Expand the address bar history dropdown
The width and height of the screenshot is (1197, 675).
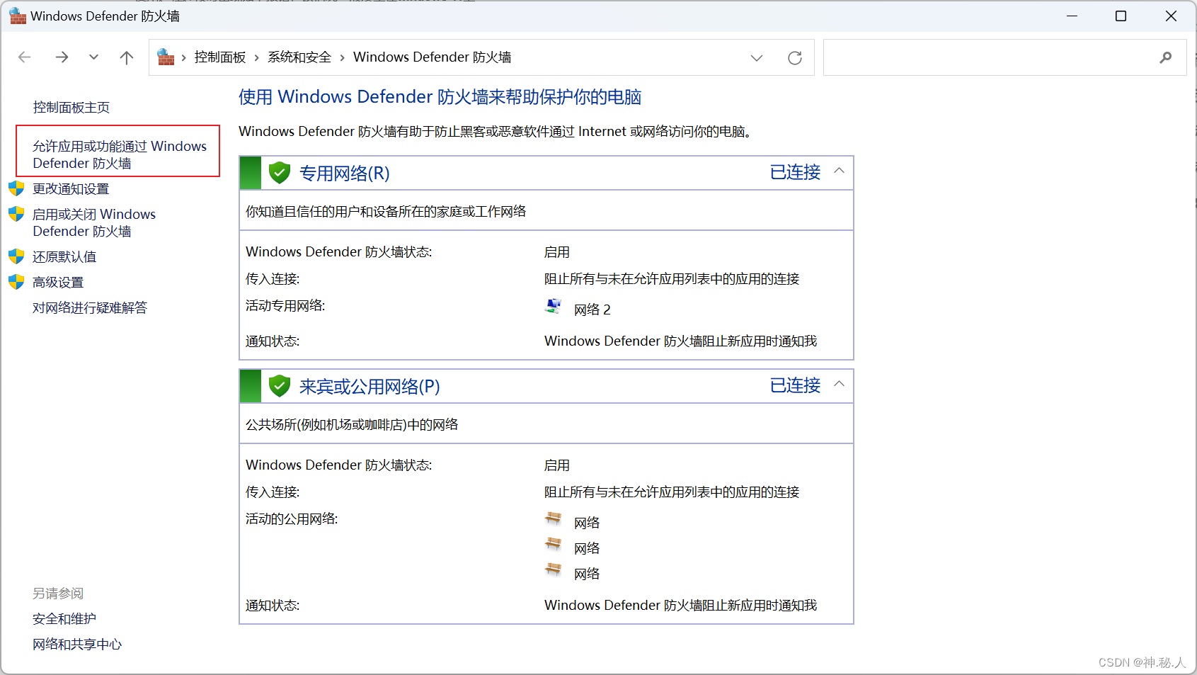tap(757, 58)
